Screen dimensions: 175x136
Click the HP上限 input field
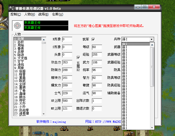[x=67, y=101]
